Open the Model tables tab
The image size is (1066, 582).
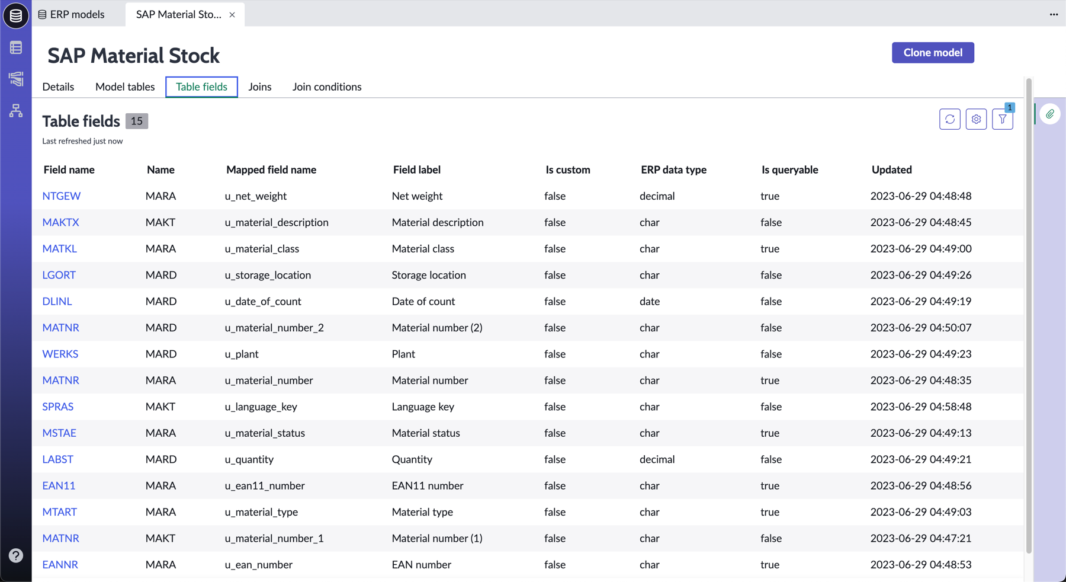pyautogui.click(x=125, y=87)
